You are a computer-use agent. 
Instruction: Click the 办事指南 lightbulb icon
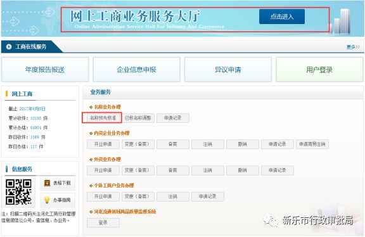[x=47, y=200]
